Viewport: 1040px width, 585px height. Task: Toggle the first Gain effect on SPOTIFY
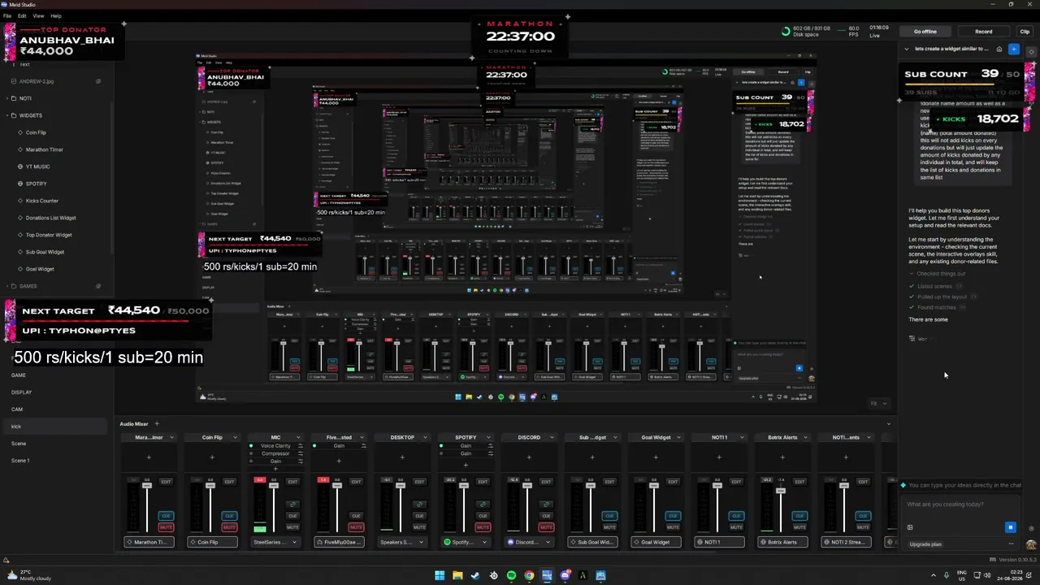pos(441,446)
